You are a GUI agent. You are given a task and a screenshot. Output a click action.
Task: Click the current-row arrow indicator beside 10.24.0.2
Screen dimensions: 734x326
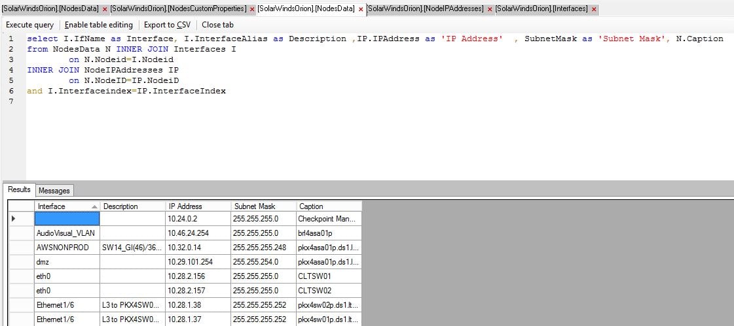click(14, 219)
